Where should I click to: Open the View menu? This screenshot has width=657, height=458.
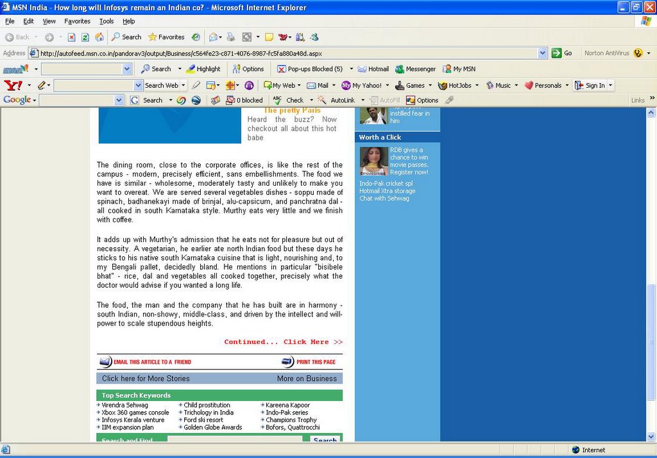[x=49, y=21]
